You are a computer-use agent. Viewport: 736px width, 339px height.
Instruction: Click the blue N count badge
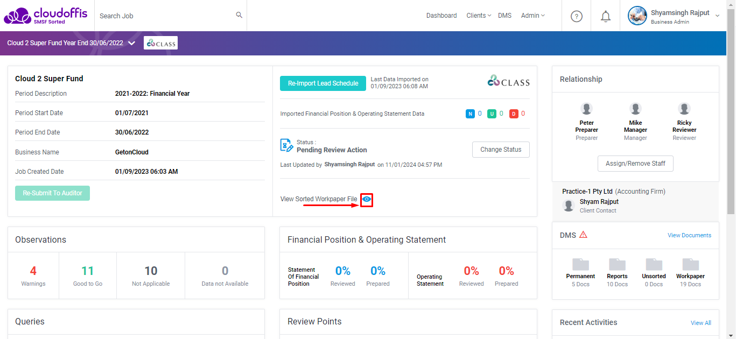tap(470, 114)
